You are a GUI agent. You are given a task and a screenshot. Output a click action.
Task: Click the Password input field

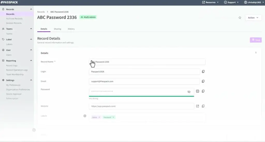(x=142, y=91)
